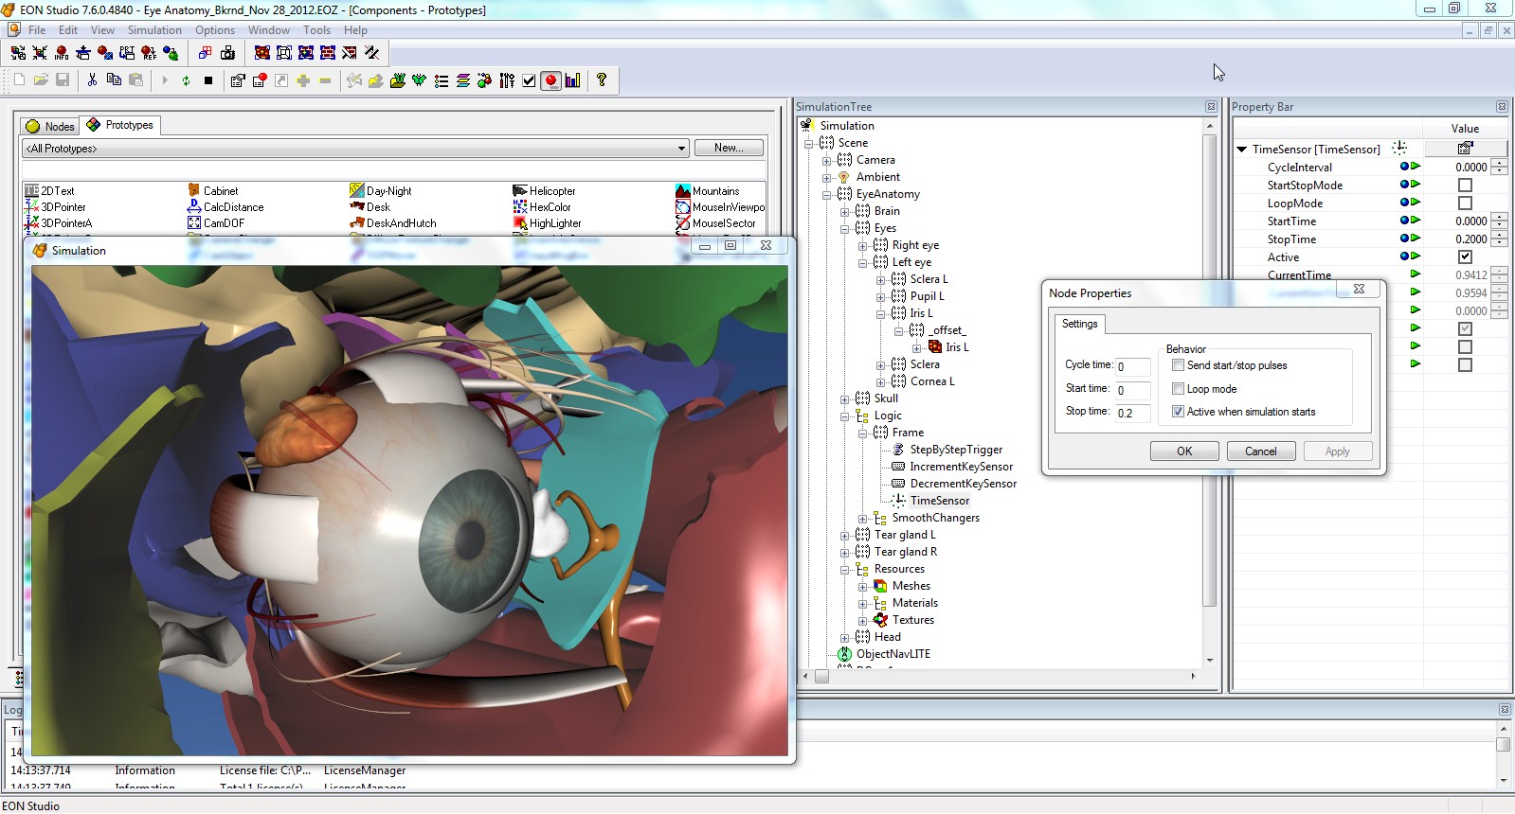Enable the Loop mode checkbox
1515x814 pixels.
pyautogui.click(x=1178, y=388)
